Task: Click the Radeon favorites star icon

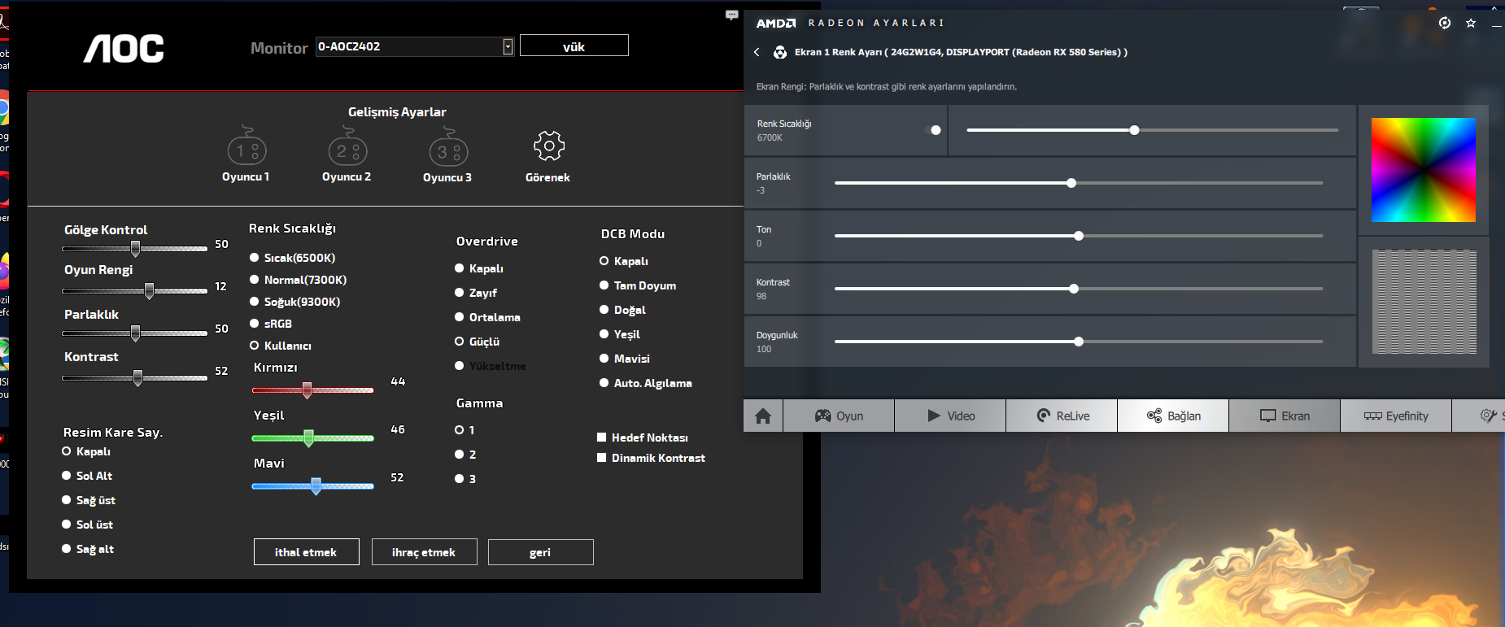Action: click(x=1471, y=23)
